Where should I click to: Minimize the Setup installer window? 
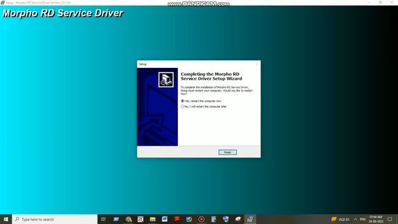click(369, 2)
